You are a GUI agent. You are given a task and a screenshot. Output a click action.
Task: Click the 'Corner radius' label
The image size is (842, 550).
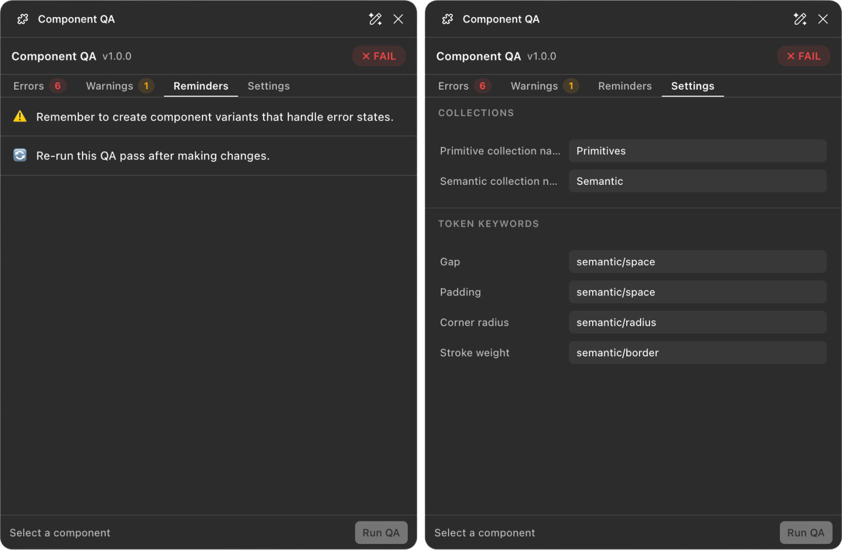474,322
